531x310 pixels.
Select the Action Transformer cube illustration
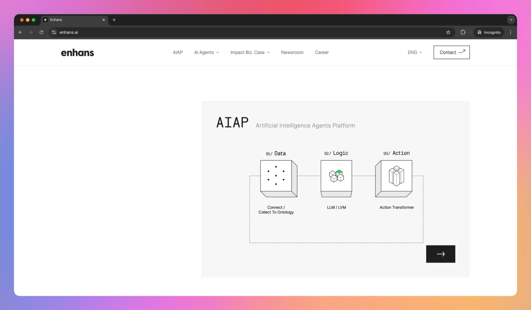(394, 179)
